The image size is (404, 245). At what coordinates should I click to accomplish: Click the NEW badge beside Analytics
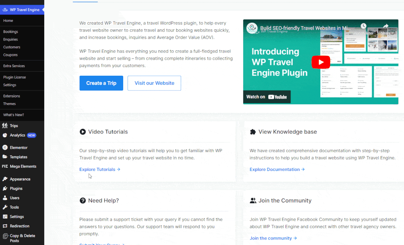pyautogui.click(x=31, y=135)
